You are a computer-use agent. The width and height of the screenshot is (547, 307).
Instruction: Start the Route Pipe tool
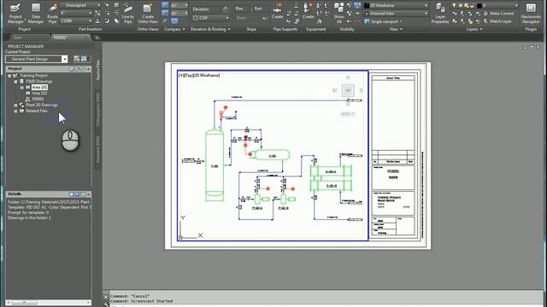52,14
